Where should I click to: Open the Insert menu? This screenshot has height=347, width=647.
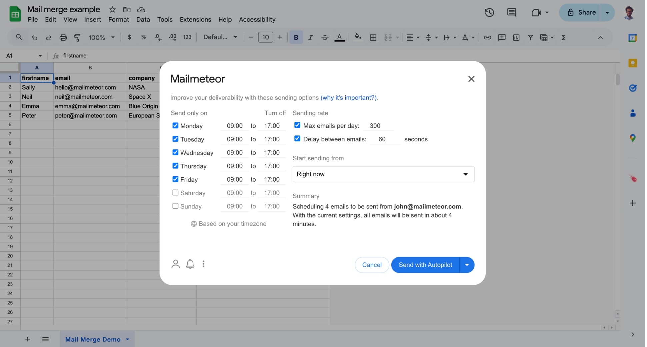click(x=93, y=19)
